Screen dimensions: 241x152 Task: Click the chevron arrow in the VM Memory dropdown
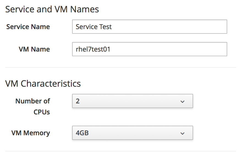coord(182,133)
